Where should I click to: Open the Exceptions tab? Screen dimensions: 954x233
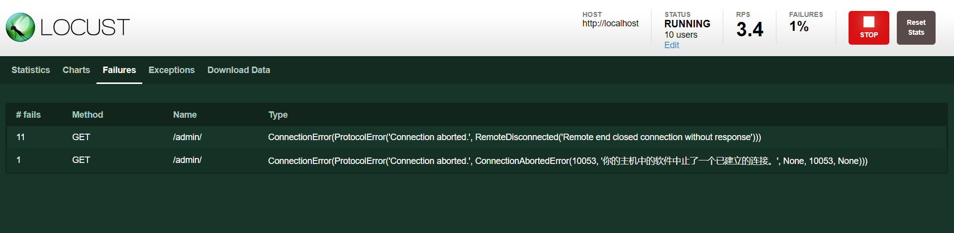coord(172,70)
